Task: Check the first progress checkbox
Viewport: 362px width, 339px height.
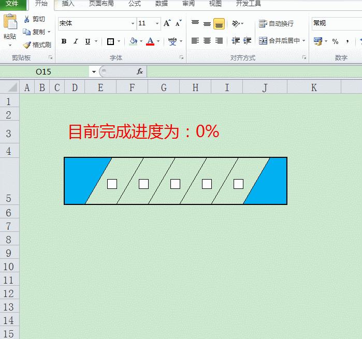Action: (x=112, y=184)
